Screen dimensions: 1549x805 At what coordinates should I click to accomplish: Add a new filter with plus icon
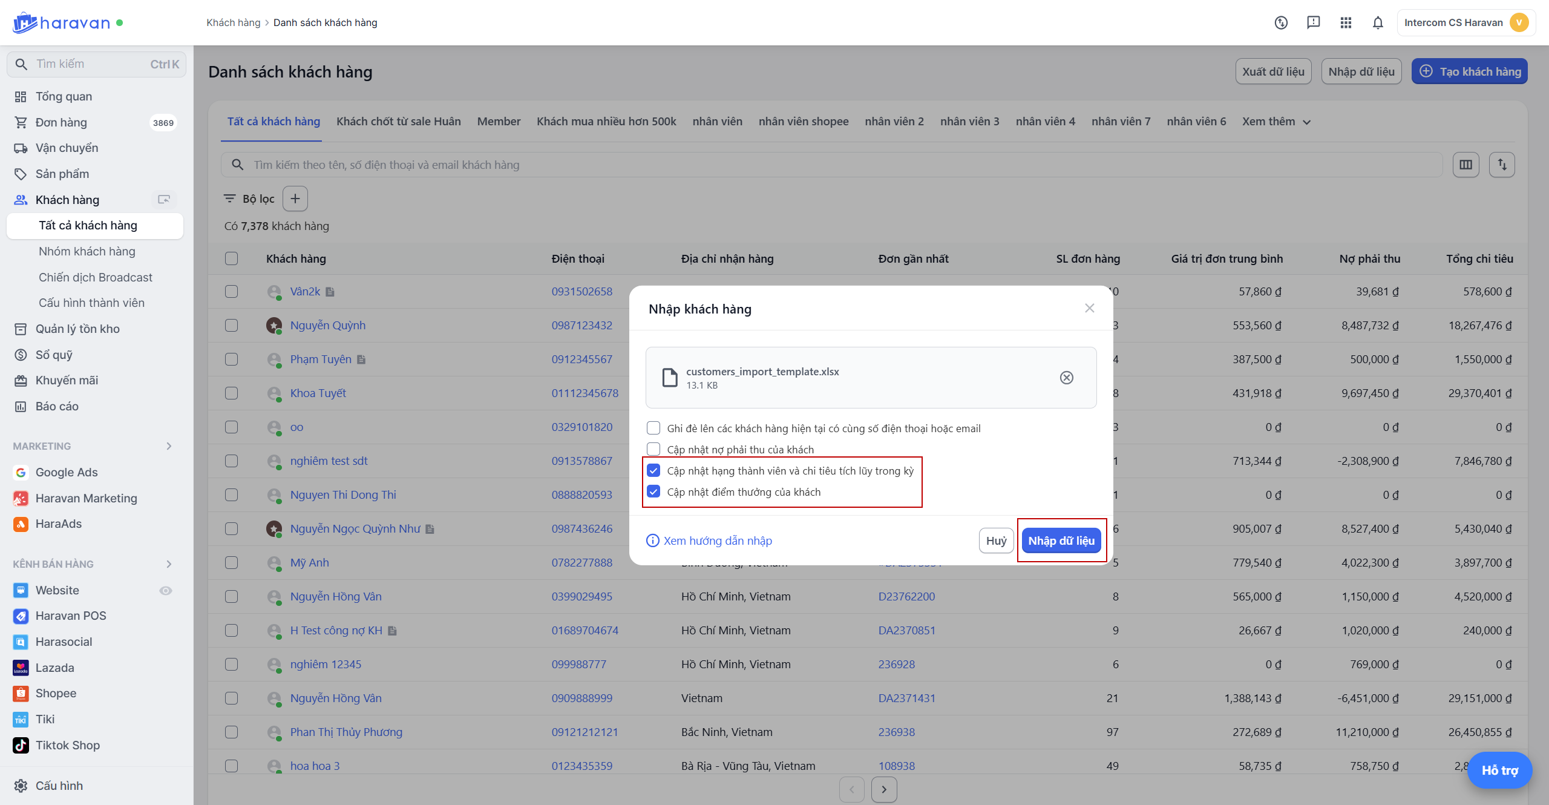click(295, 199)
